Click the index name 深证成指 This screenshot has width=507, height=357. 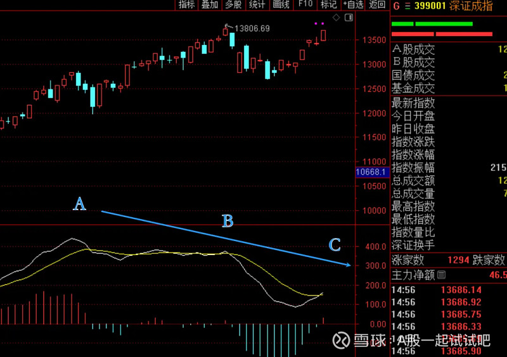coord(471,6)
